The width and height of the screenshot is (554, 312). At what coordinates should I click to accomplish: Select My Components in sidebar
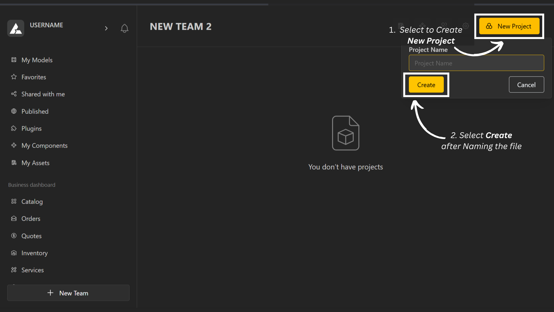(x=44, y=146)
